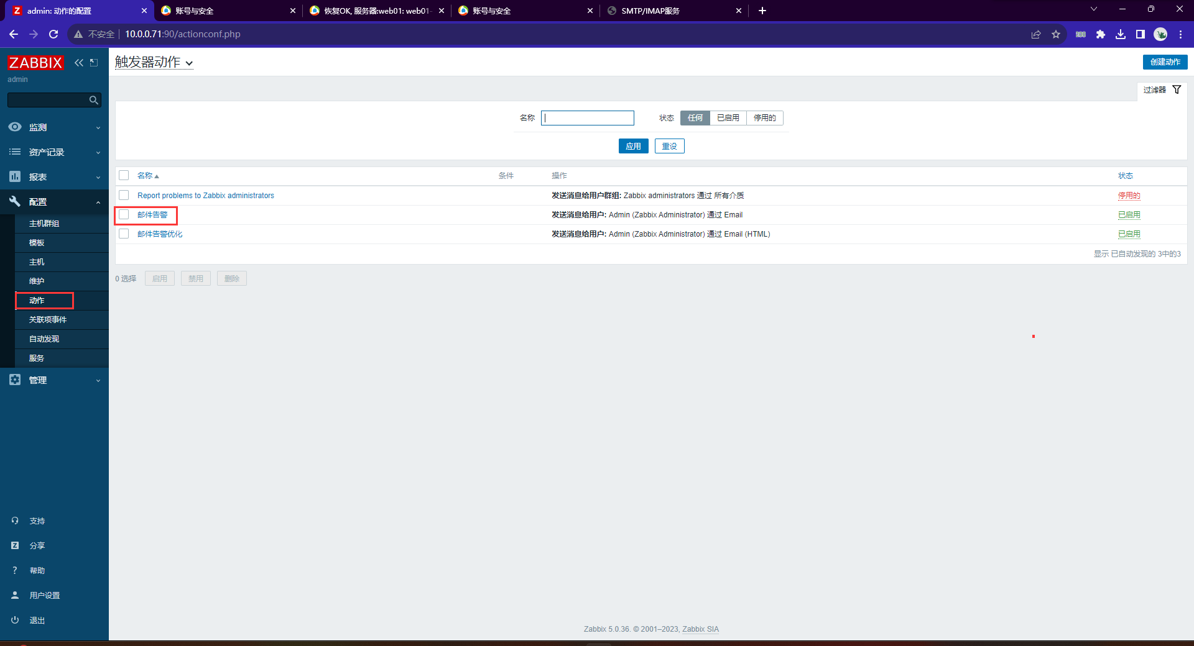Check the Report problems to Zabbix administrators row

[x=124, y=195]
